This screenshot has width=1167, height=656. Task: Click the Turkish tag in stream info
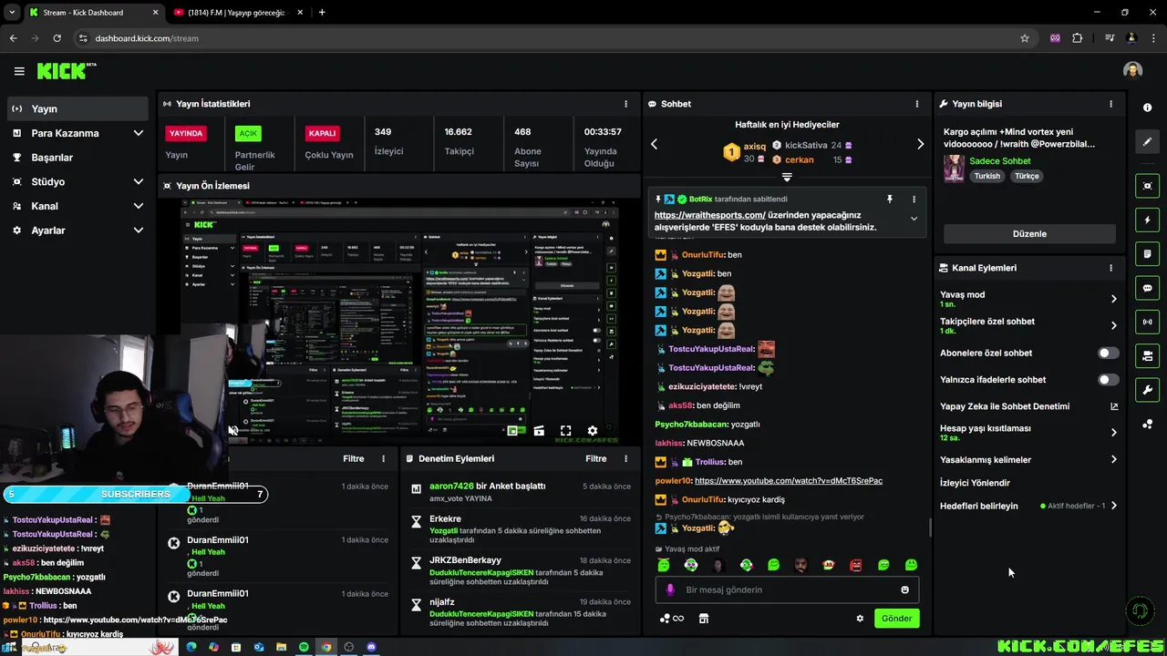pos(986,176)
